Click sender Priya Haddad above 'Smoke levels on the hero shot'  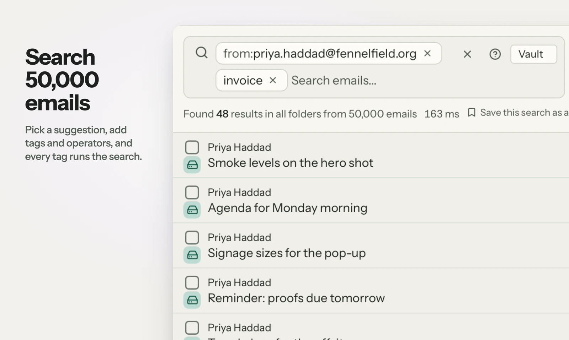[x=239, y=147]
